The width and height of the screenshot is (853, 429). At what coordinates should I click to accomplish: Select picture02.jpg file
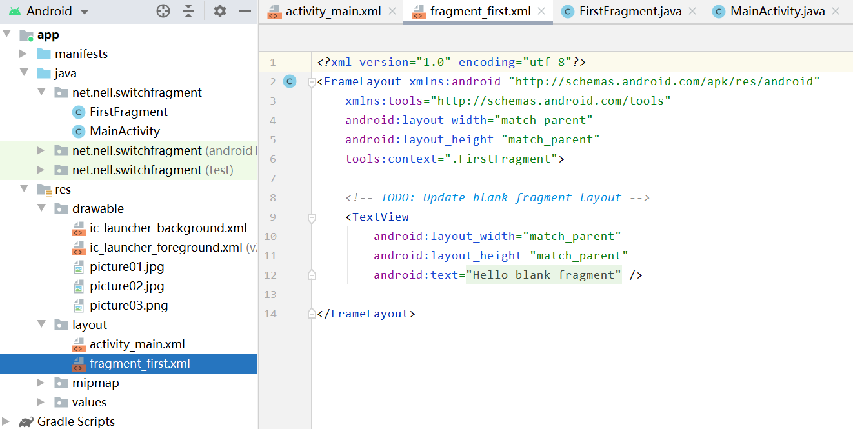point(127,286)
